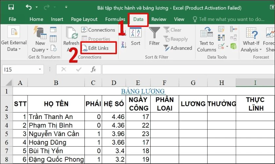Click the Clear filter button
Viewport: 275px width, 164px height.
(173, 30)
